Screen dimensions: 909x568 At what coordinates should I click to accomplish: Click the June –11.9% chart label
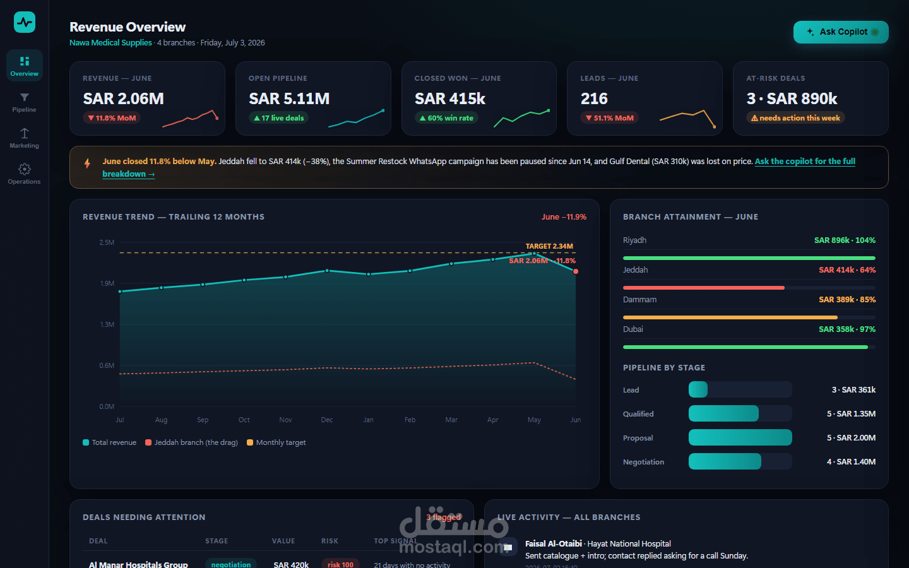coord(564,217)
